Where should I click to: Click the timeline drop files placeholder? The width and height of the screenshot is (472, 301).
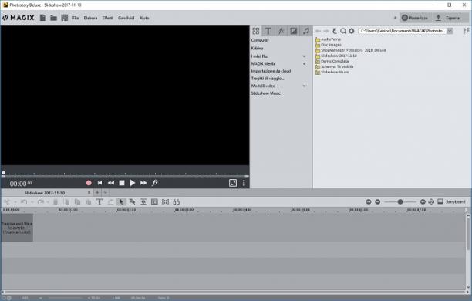pos(17,228)
